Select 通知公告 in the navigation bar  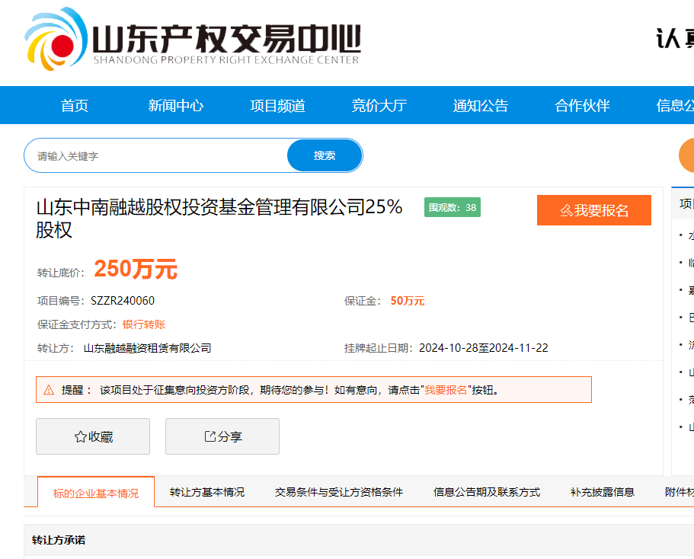481,106
